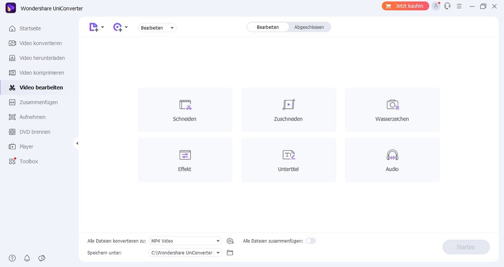Open the output folder icon
The image size is (504, 267).
coord(230,253)
